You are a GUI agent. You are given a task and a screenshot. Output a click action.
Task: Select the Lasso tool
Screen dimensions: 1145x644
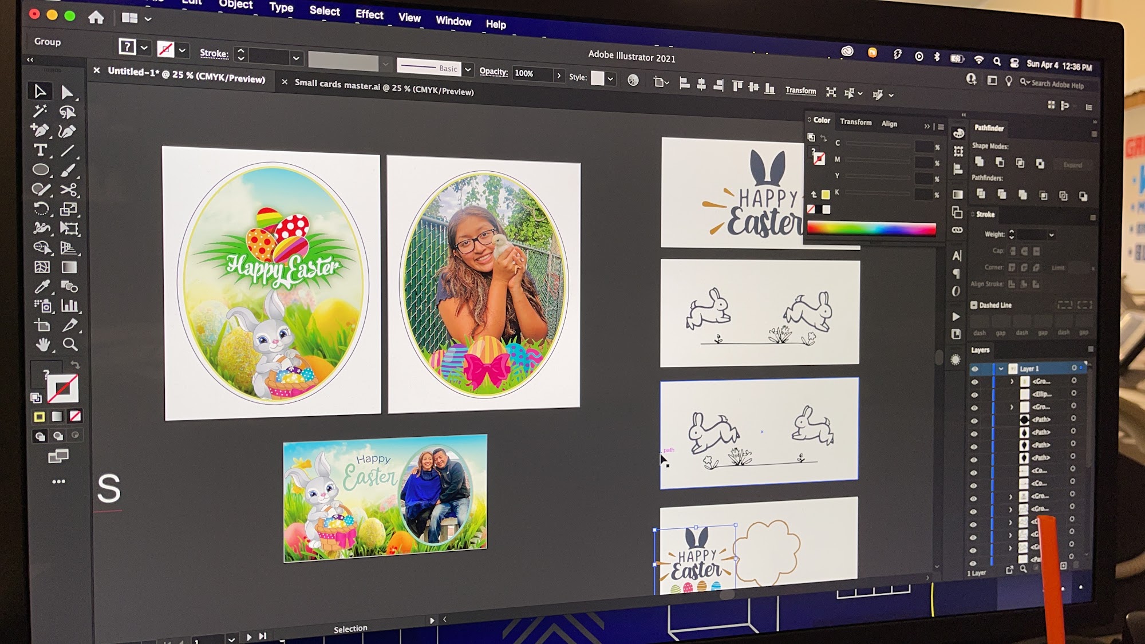(68, 112)
